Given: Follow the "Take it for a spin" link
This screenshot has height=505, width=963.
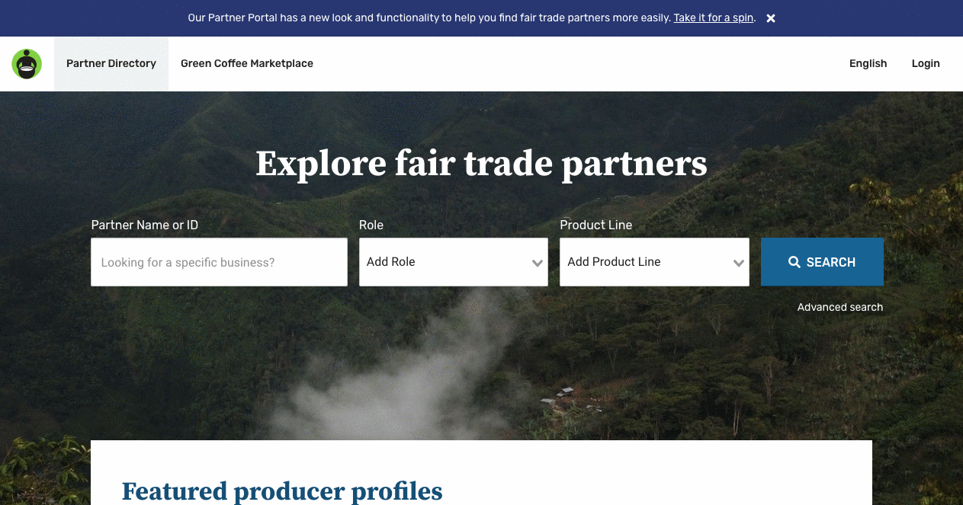Looking at the screenshot, I should 714,18.
